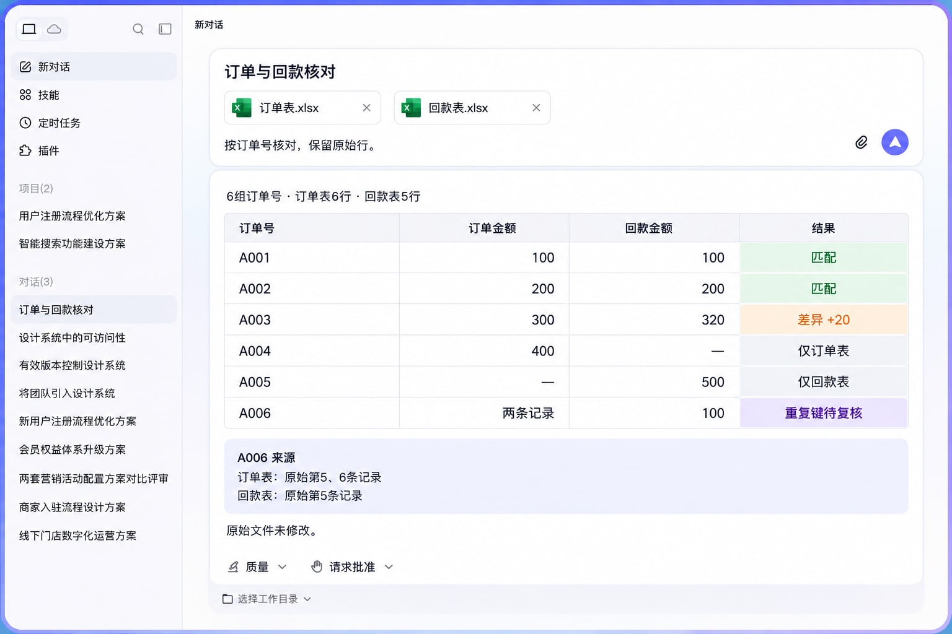The image size is (952, 634).
Task: Click the 项目(2) section header
Action: (x=36, y=189)
